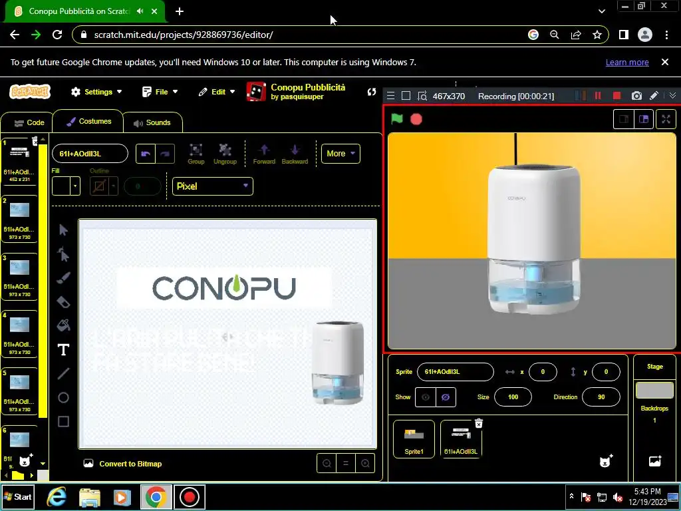This screenshot has height=511, width=681.
Task: Switch to the Costumes tab
Action: (x=88, y=121)
